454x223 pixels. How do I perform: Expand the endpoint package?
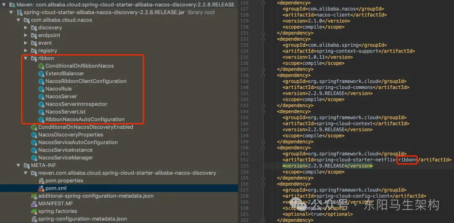[x=26, y=35]
